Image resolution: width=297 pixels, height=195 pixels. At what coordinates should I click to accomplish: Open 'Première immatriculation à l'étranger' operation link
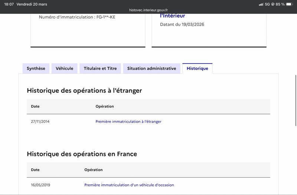tap(128, 121)
